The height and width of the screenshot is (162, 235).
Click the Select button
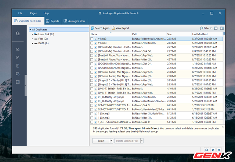pos(101,141)
